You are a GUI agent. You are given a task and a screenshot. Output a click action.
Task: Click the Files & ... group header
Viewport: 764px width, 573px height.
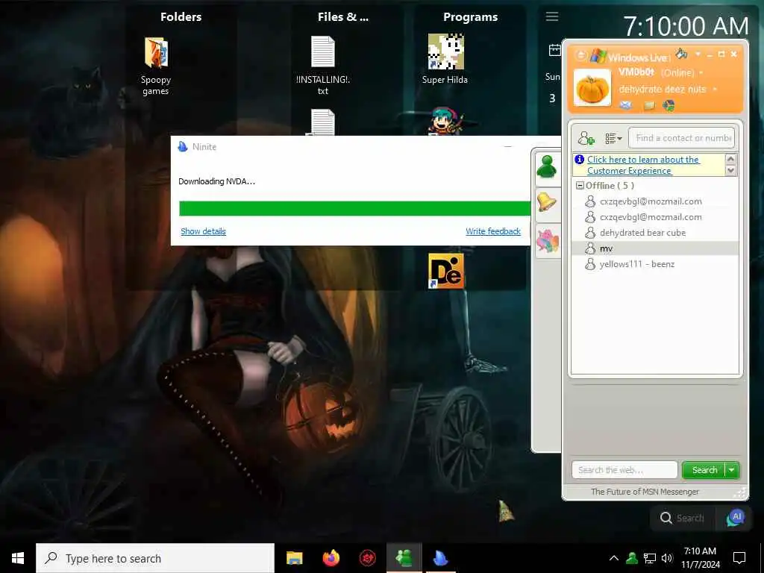pyautogui.click(x=343, y=17)
